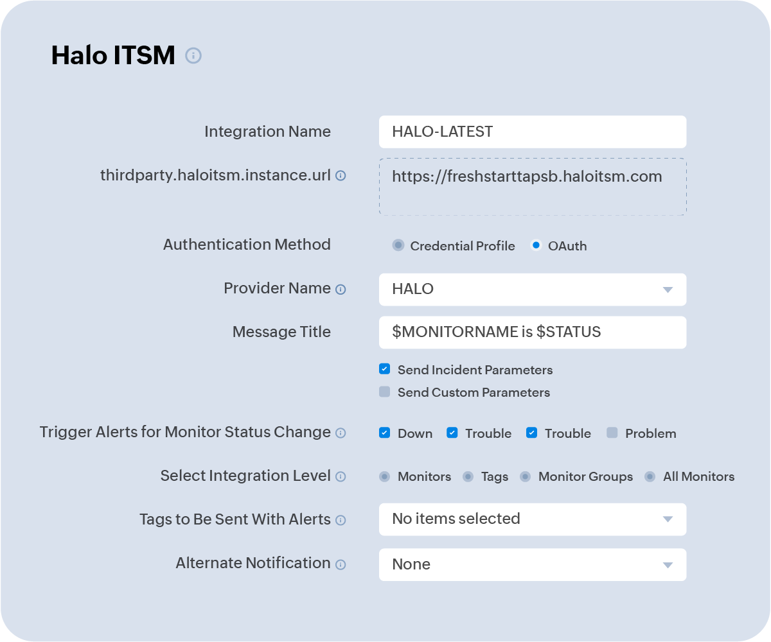Screen dimensions: 771x642
Task: Open Tags to Be Sent With Alerts dropdown
Action: 533,519
